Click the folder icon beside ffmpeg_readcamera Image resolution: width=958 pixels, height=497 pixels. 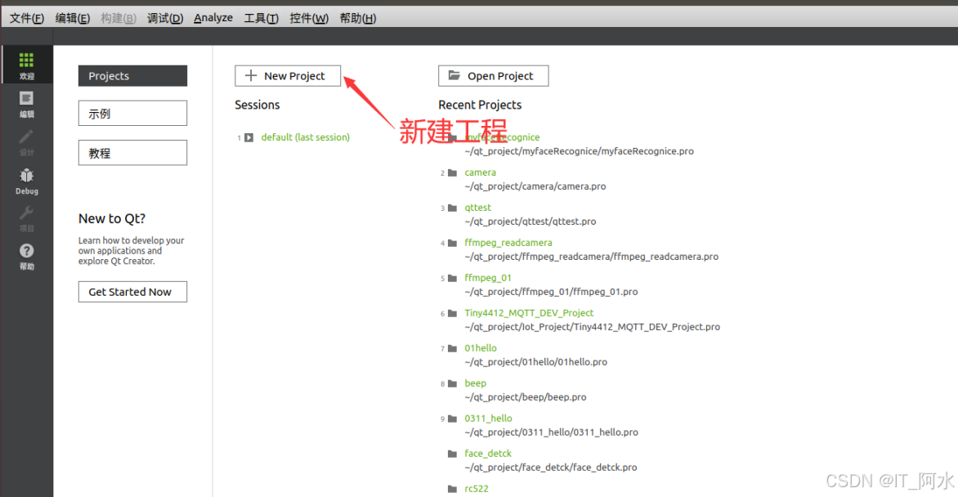[x=452, y=244]
